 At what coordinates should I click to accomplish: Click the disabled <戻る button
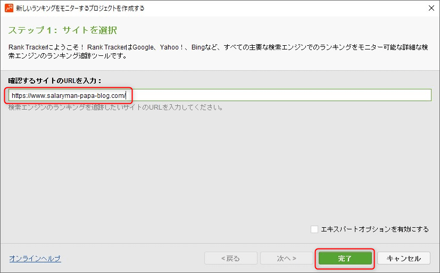point(231,258)
